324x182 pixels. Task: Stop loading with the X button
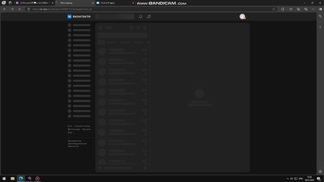coord(19,9)
